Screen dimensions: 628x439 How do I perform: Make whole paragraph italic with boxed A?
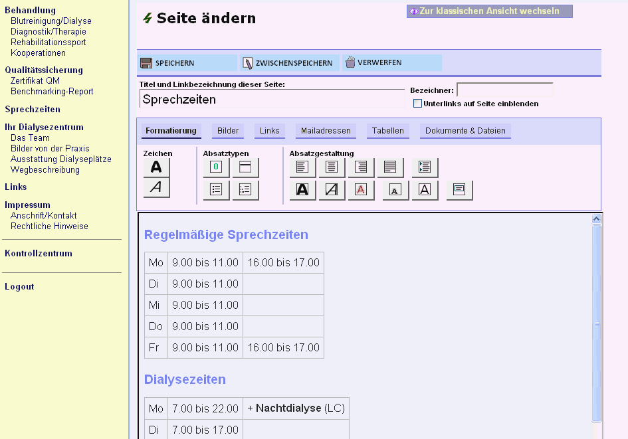point(332,190)
